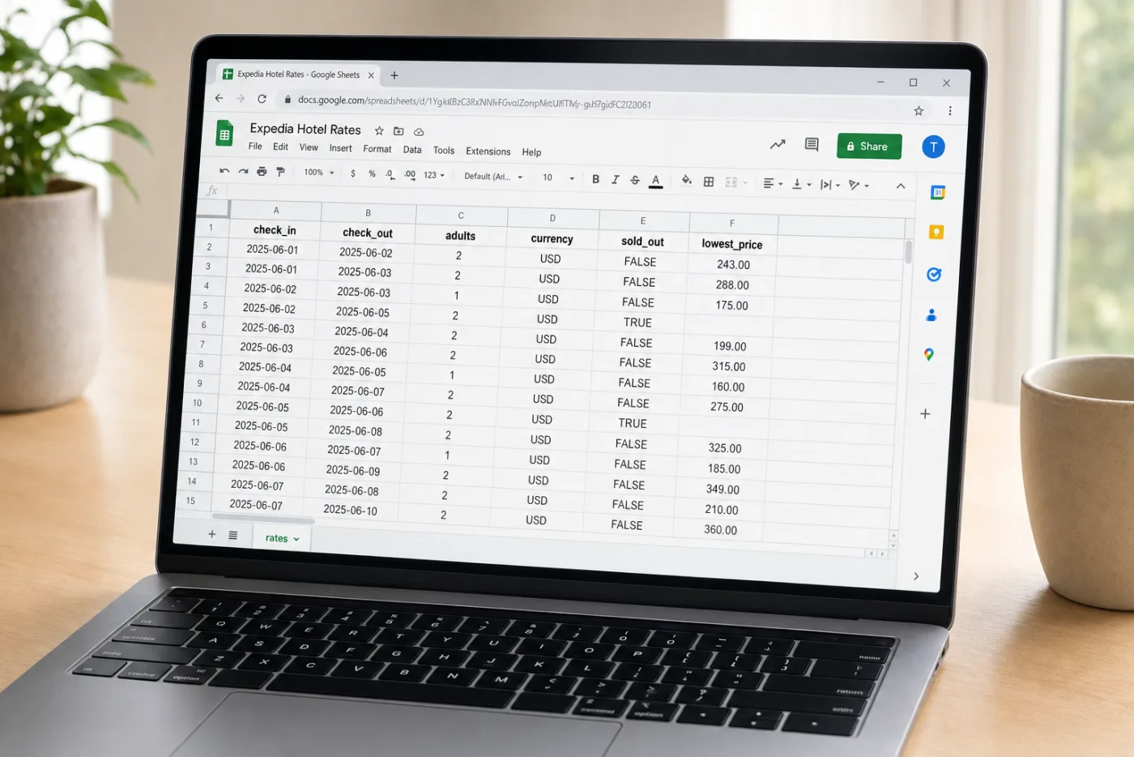Increase decimal places
Image resolution: width=1134 pixels, height=757 pixels.
click(x=410, y=174)
